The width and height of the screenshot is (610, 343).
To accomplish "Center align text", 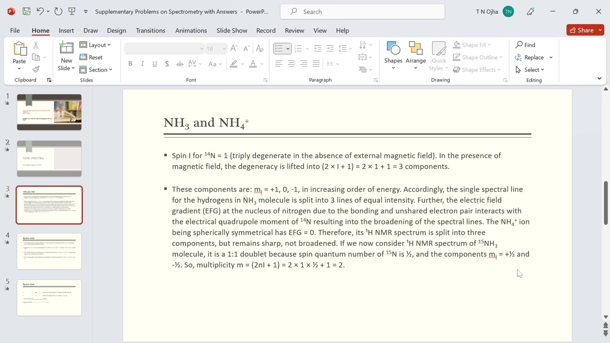I will [291, 64].
